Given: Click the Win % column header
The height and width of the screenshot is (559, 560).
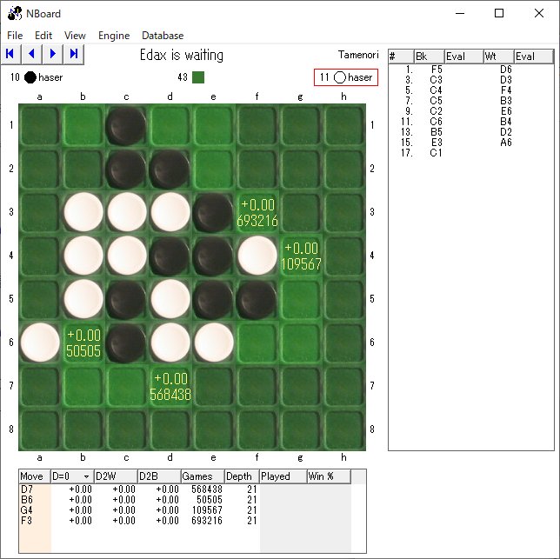Looking at the screenshot, I should point(329,476).
